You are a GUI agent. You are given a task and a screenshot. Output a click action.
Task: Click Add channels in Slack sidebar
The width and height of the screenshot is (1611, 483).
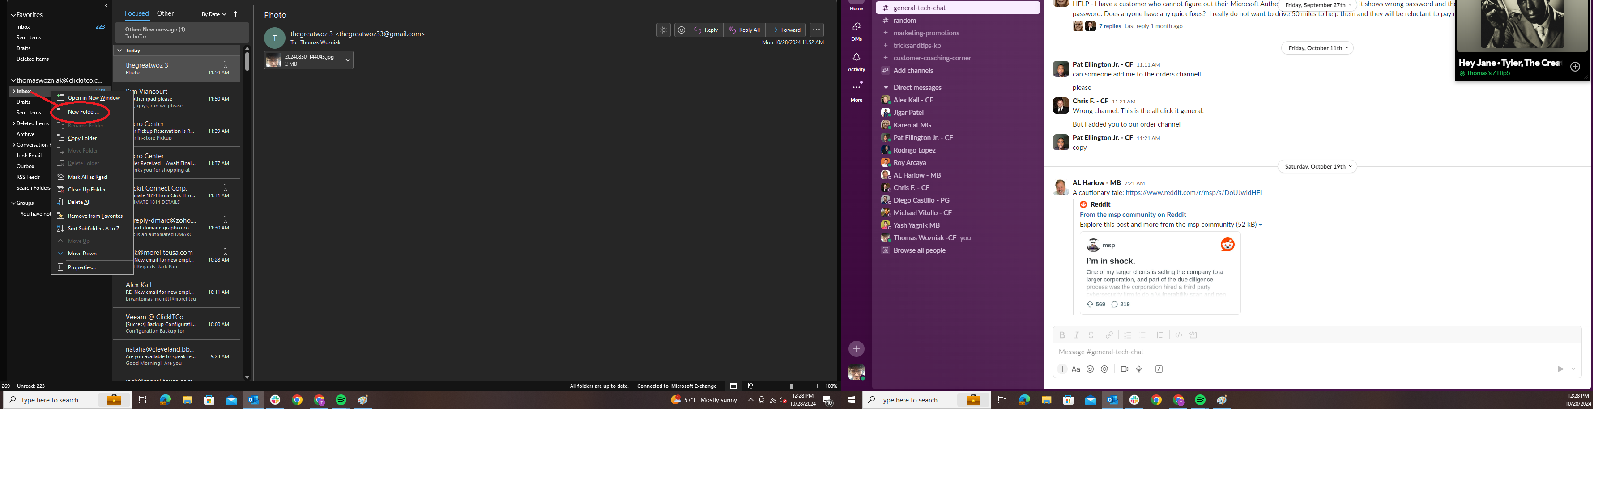(913, 71)
